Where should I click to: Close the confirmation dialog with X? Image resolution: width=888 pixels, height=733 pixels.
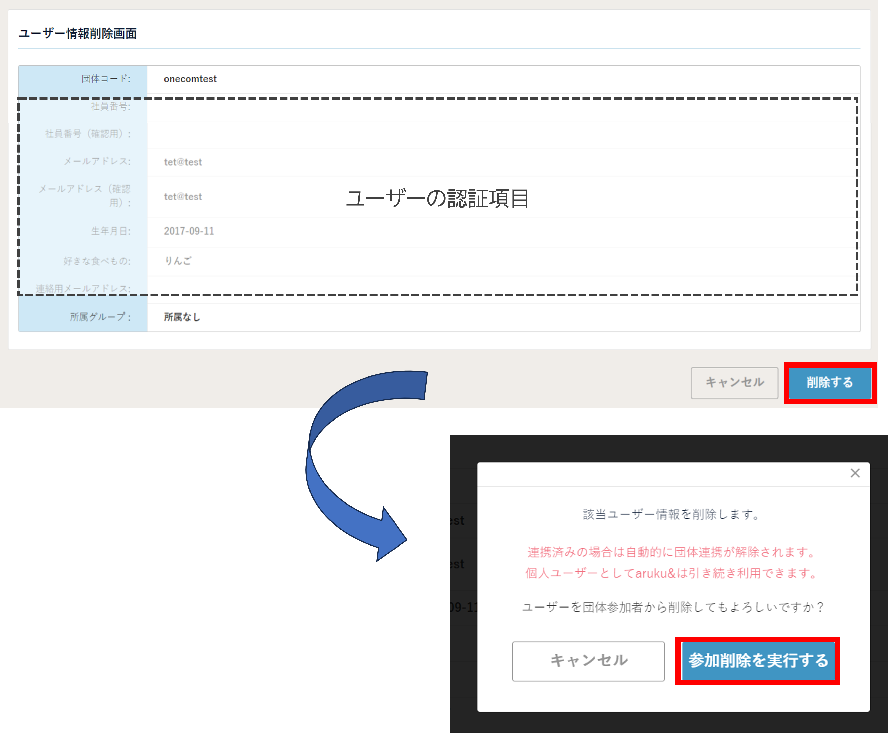pyautogui.click(x=855, y=473)
